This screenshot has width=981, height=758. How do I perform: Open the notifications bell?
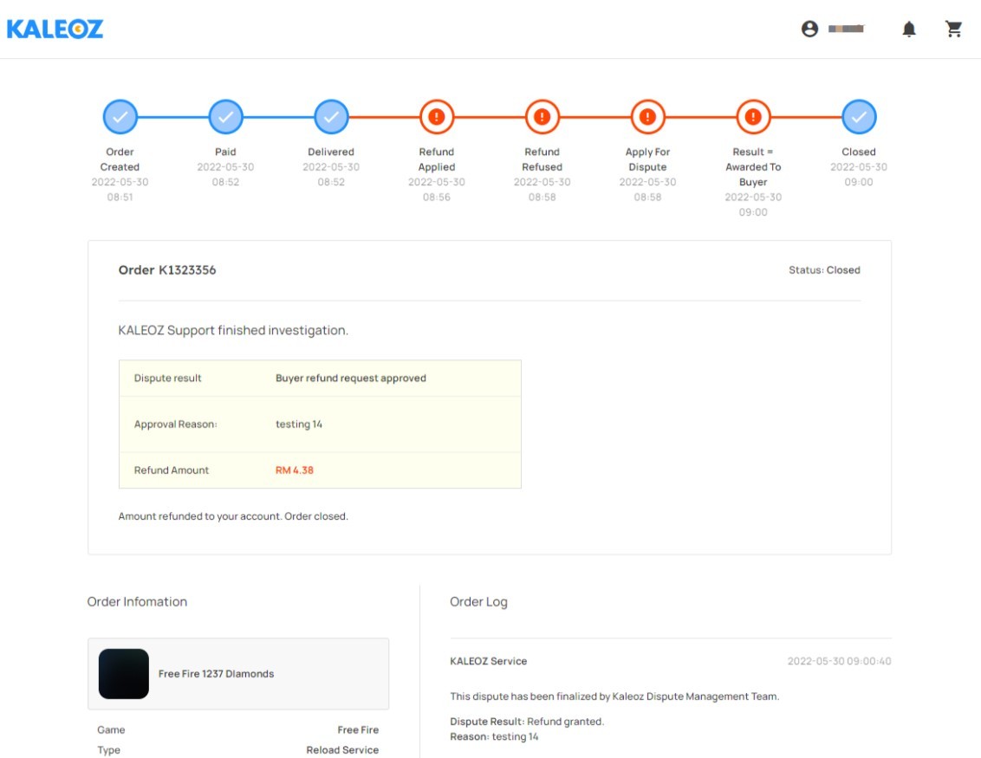point(909,29)
